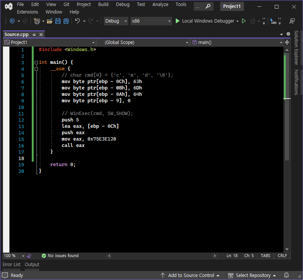Click the vertical scrollbar down arrow
The height and width of the screenshot is (280, 303).
[287, 249]
